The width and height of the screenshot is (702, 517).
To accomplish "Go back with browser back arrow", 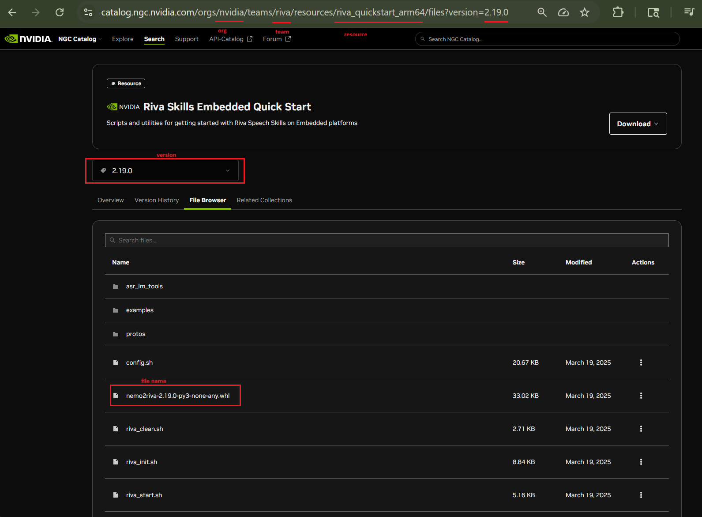I will click(x=12, y=12).
